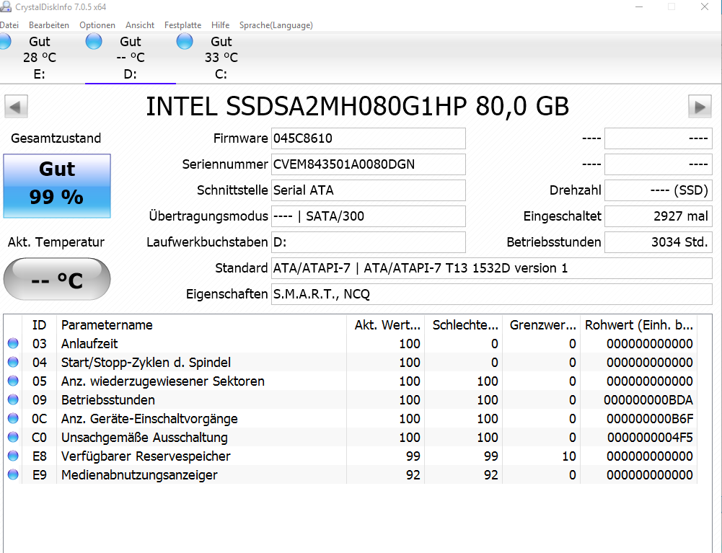722x553 pixels.
Task: Click status orb for Medienabnutzungsanzeiger row
Action: [x=13, y=475]
